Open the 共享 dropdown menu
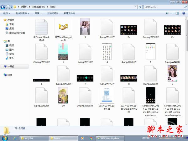 pos(38,13)
